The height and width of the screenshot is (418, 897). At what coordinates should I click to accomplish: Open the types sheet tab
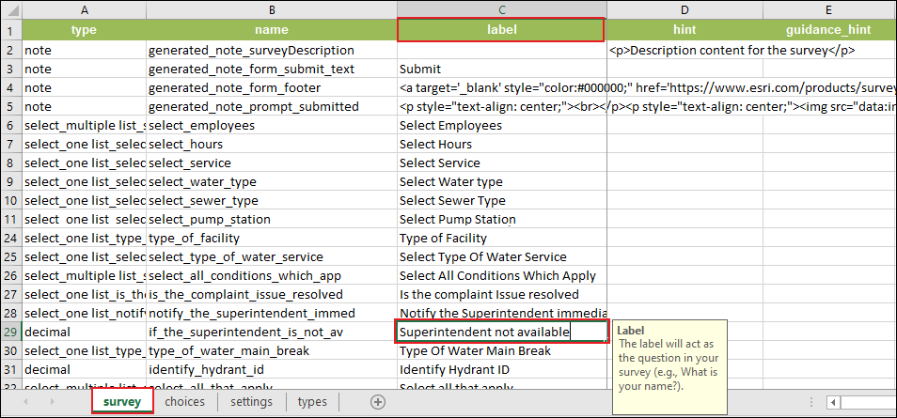point(312,402)
